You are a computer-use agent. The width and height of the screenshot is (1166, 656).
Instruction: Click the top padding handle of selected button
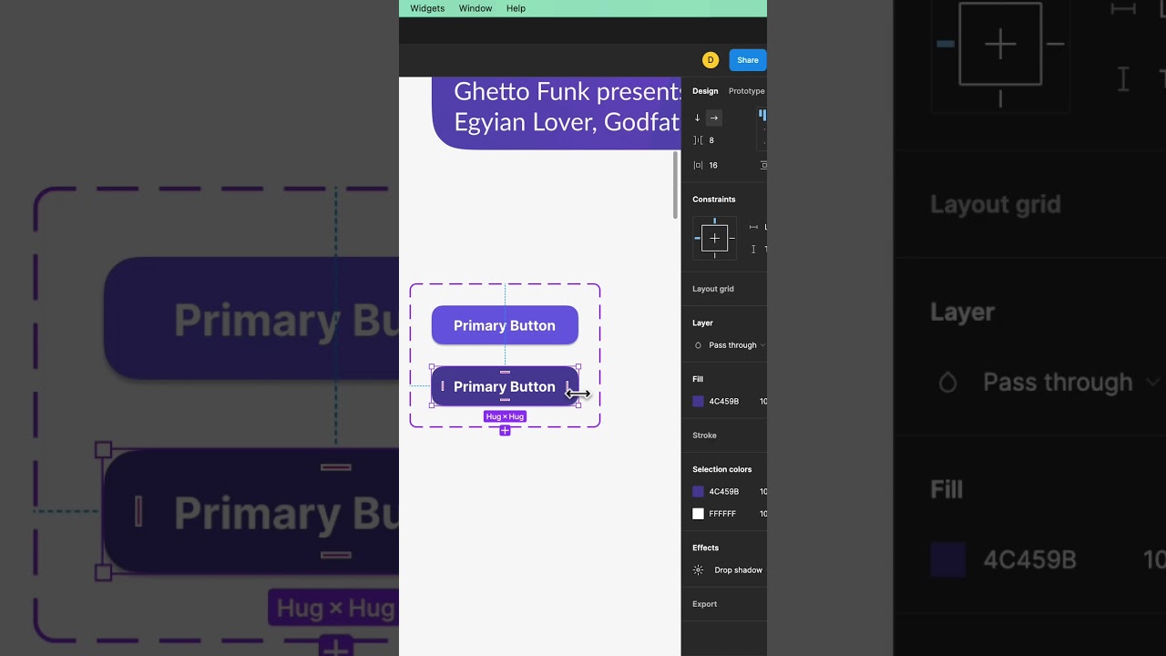pyautogui.click(x=505, y=373)
